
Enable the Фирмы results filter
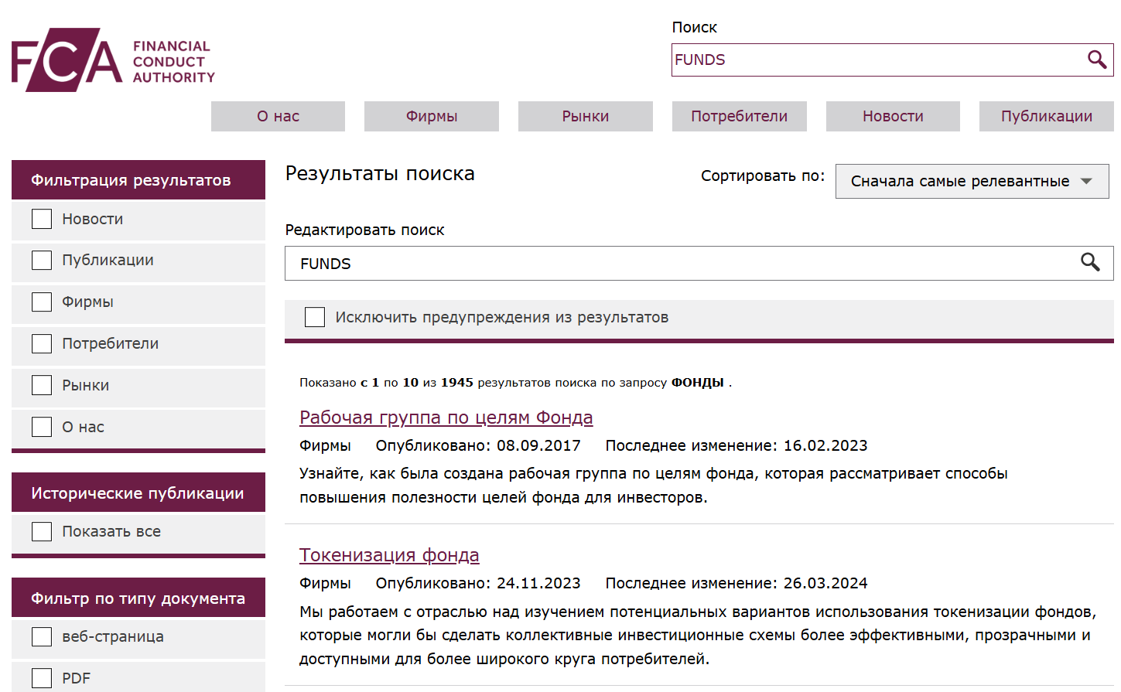41,302
